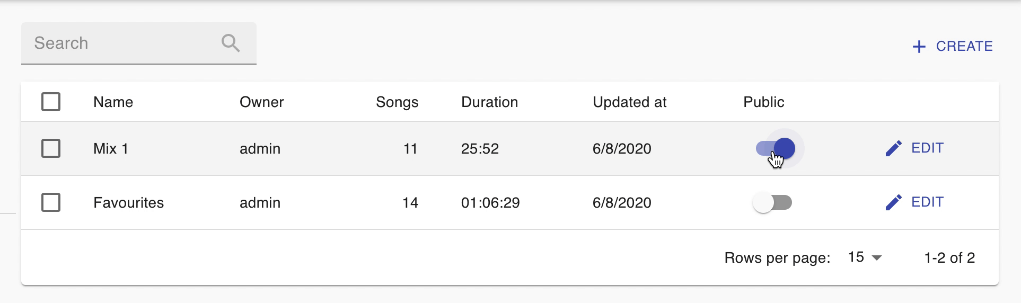Sort by the Updated at column
The image size is (1021, 303).
click(629, 102)
